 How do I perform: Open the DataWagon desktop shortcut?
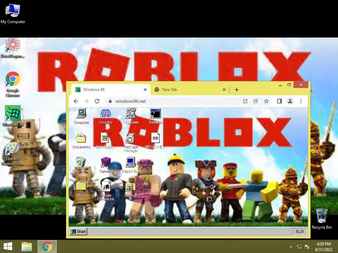click(x=13, y=48)
